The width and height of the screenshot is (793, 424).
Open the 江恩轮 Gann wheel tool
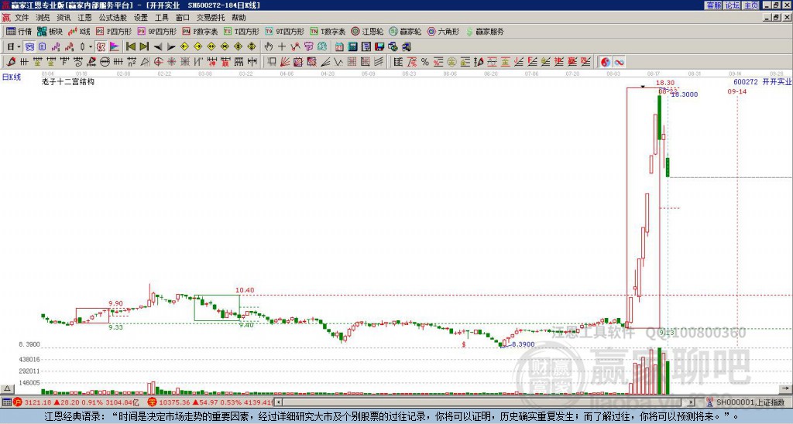(366, 32)
